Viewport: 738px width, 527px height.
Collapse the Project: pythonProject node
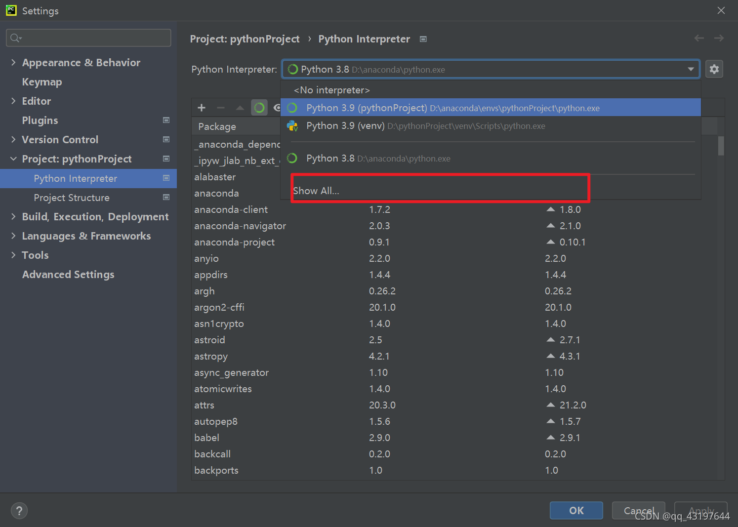[13, 159]
